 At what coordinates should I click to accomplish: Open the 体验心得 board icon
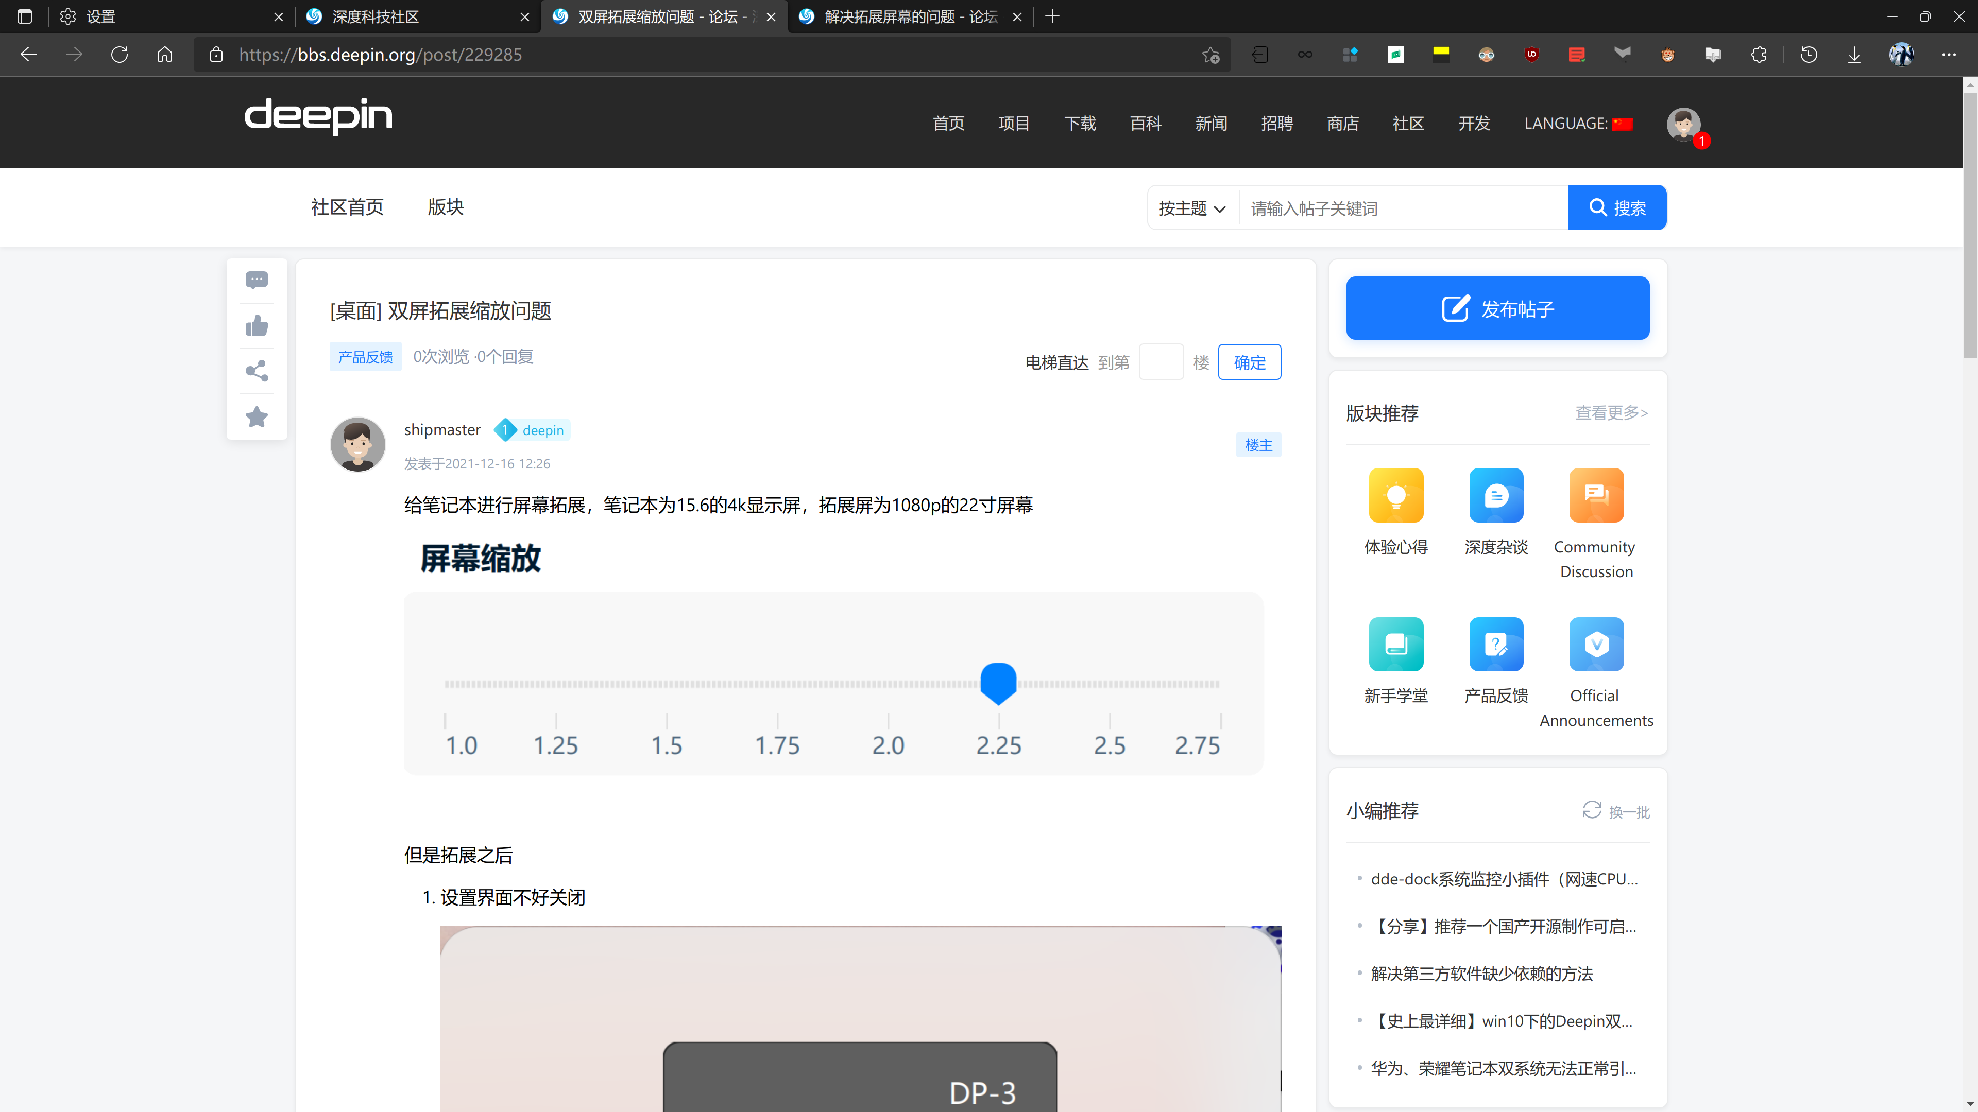pos(1395,495)
